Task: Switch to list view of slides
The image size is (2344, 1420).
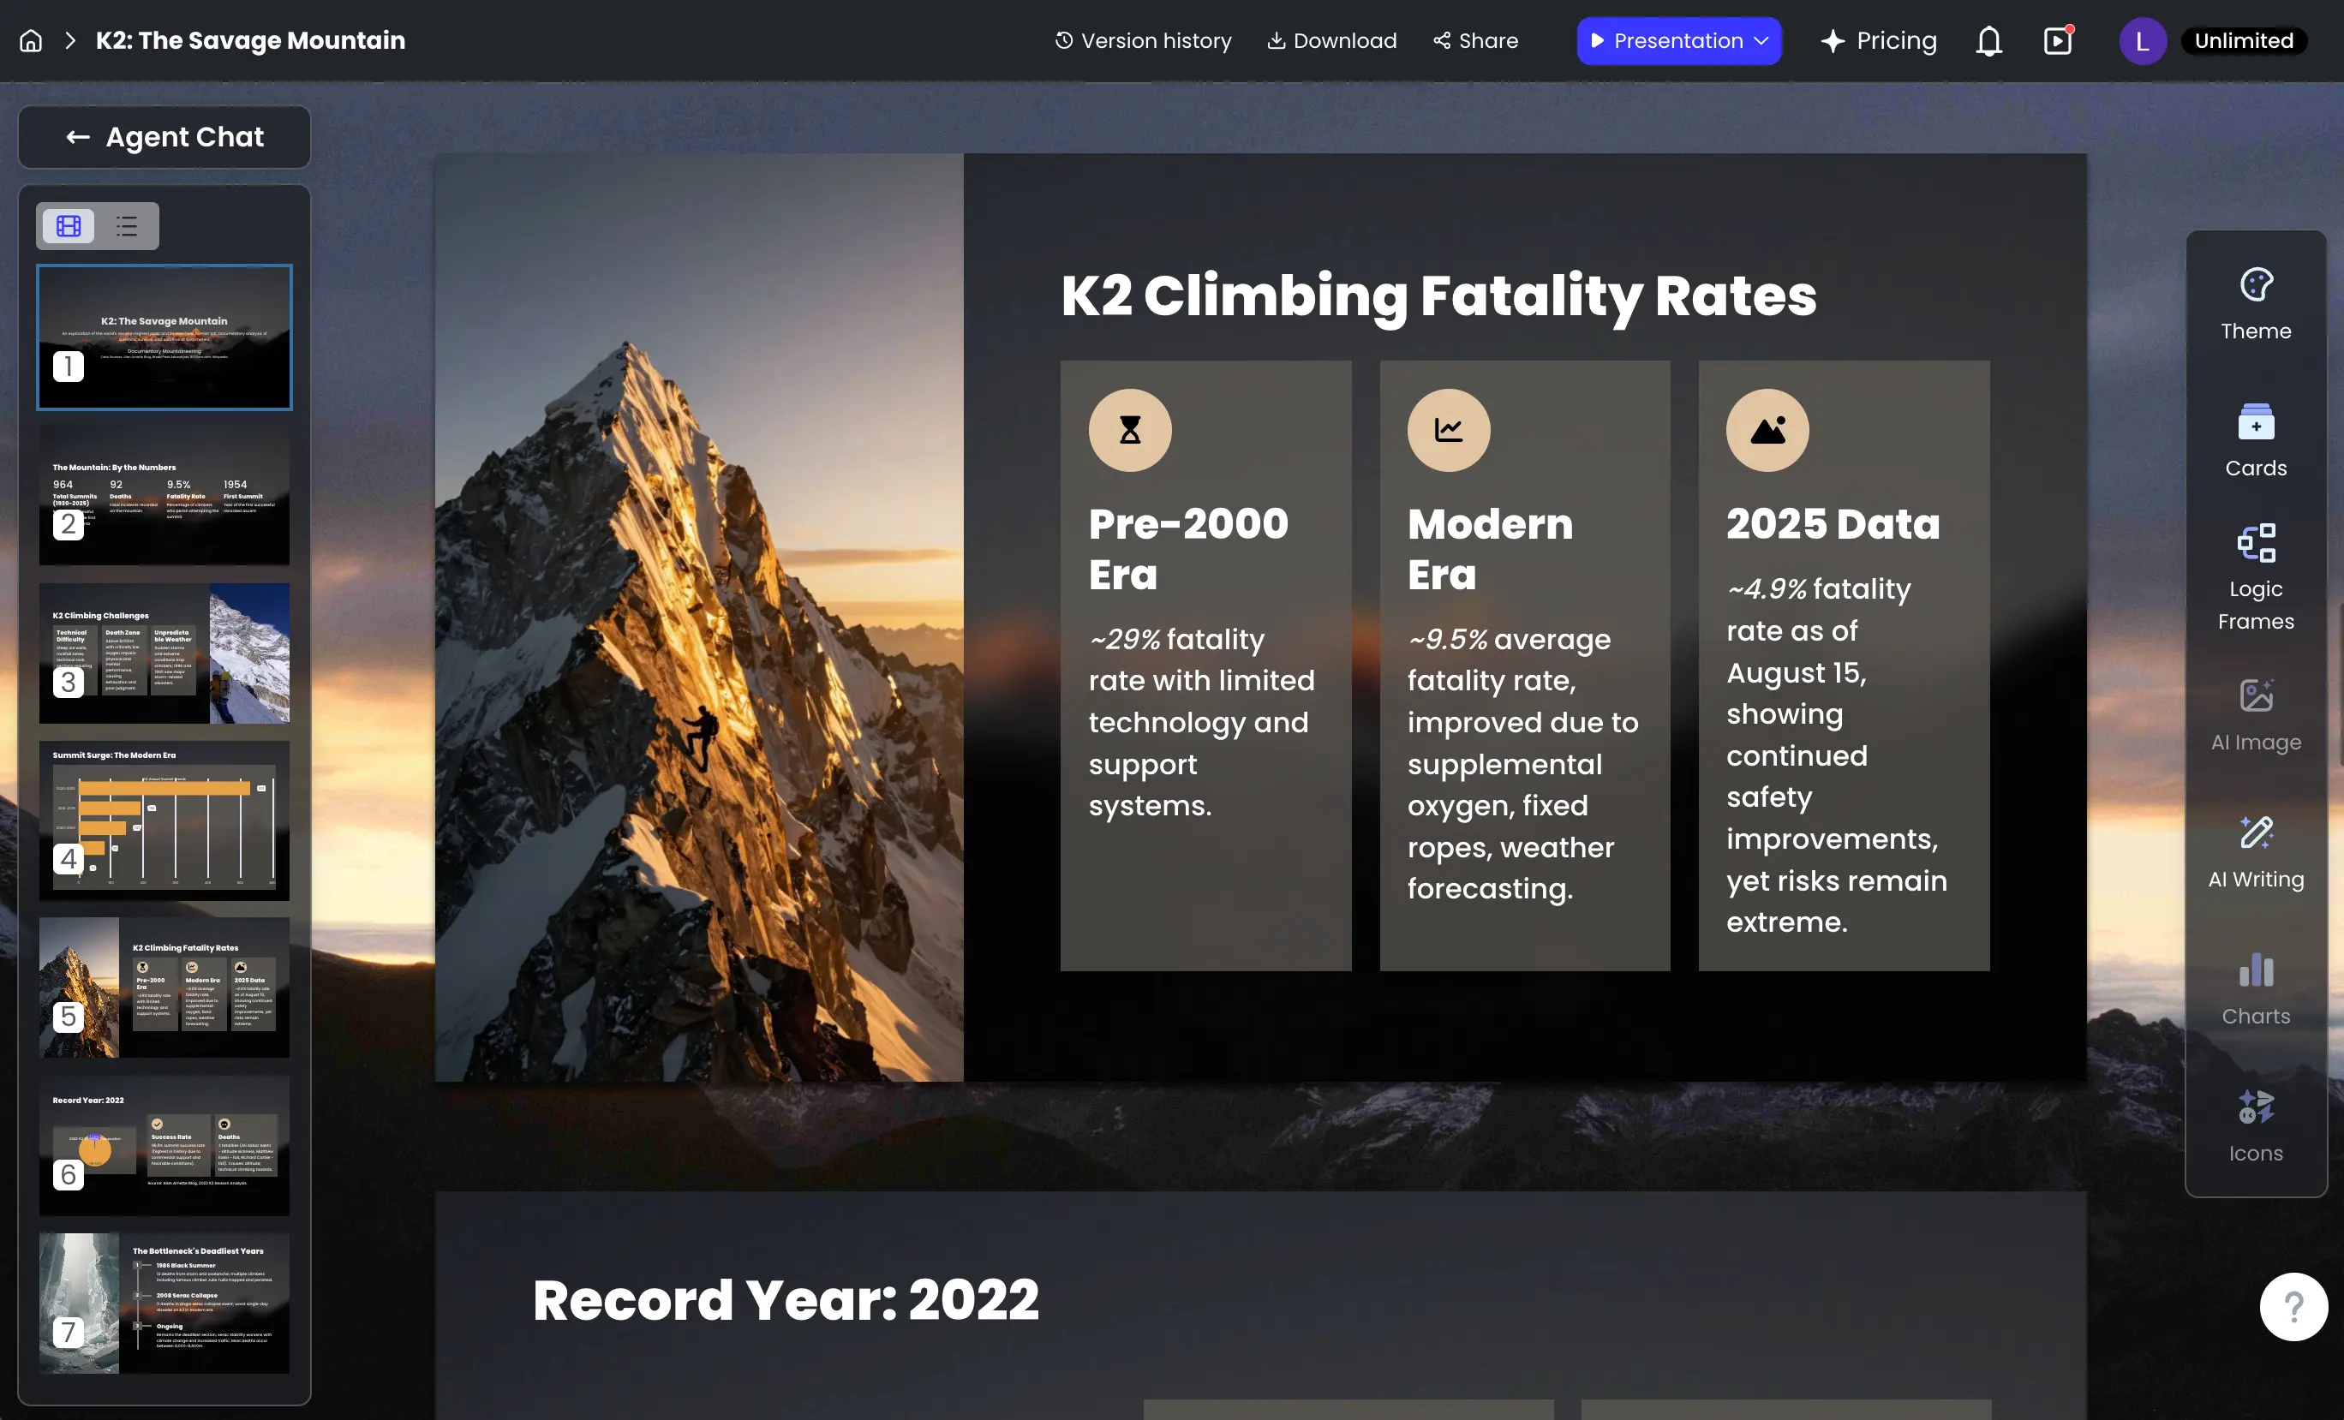Action: pyautogui.click(x=126, y=225)
